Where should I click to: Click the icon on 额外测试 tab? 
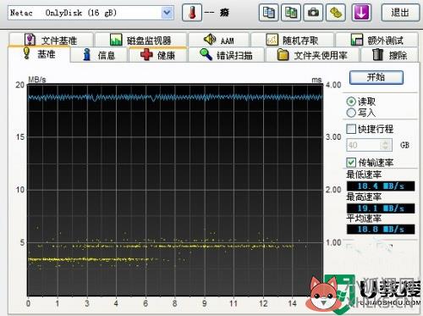click(x=357, y=40)
